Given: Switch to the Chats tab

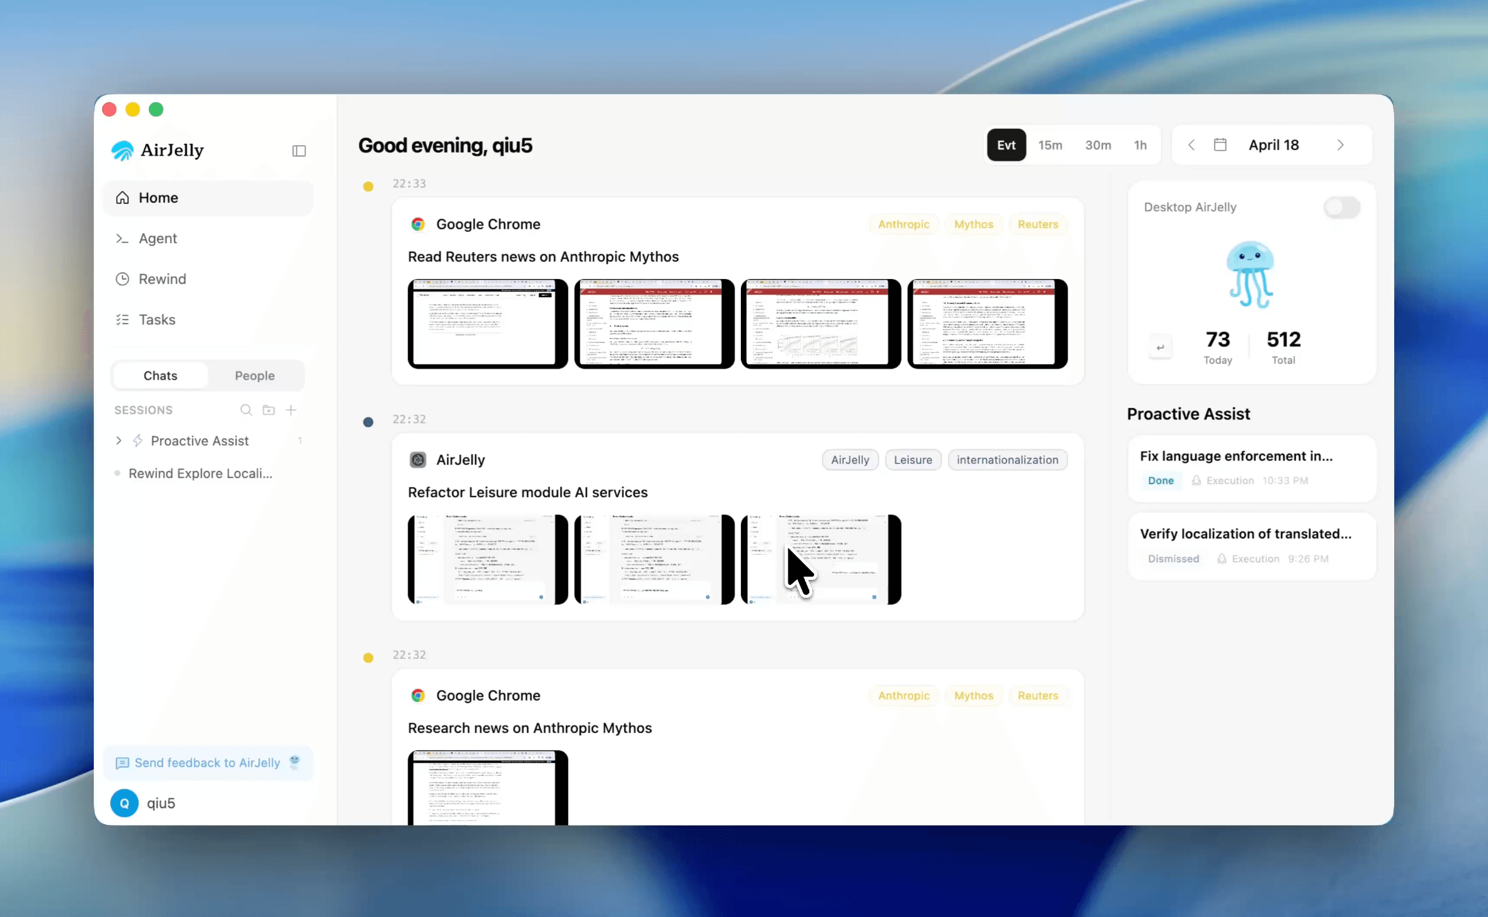Looking at the screenshot, I should (x=160, y=375).
